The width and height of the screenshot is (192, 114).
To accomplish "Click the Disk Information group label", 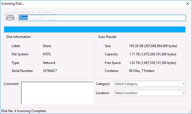I will (x=18, y=37).
